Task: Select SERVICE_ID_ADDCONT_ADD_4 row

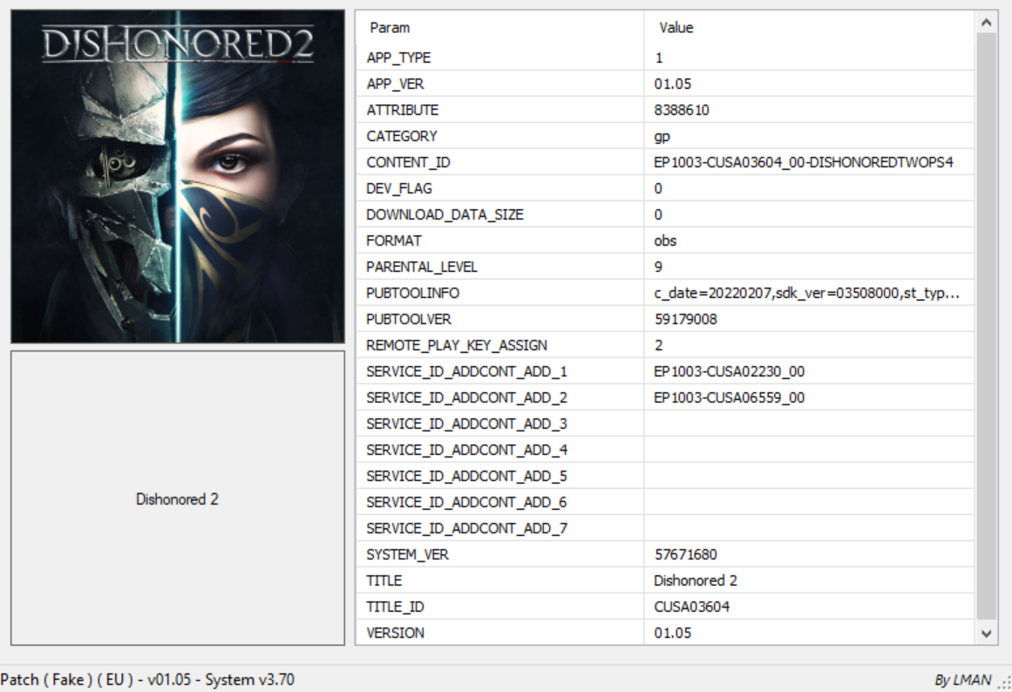Action: [665, 450]
